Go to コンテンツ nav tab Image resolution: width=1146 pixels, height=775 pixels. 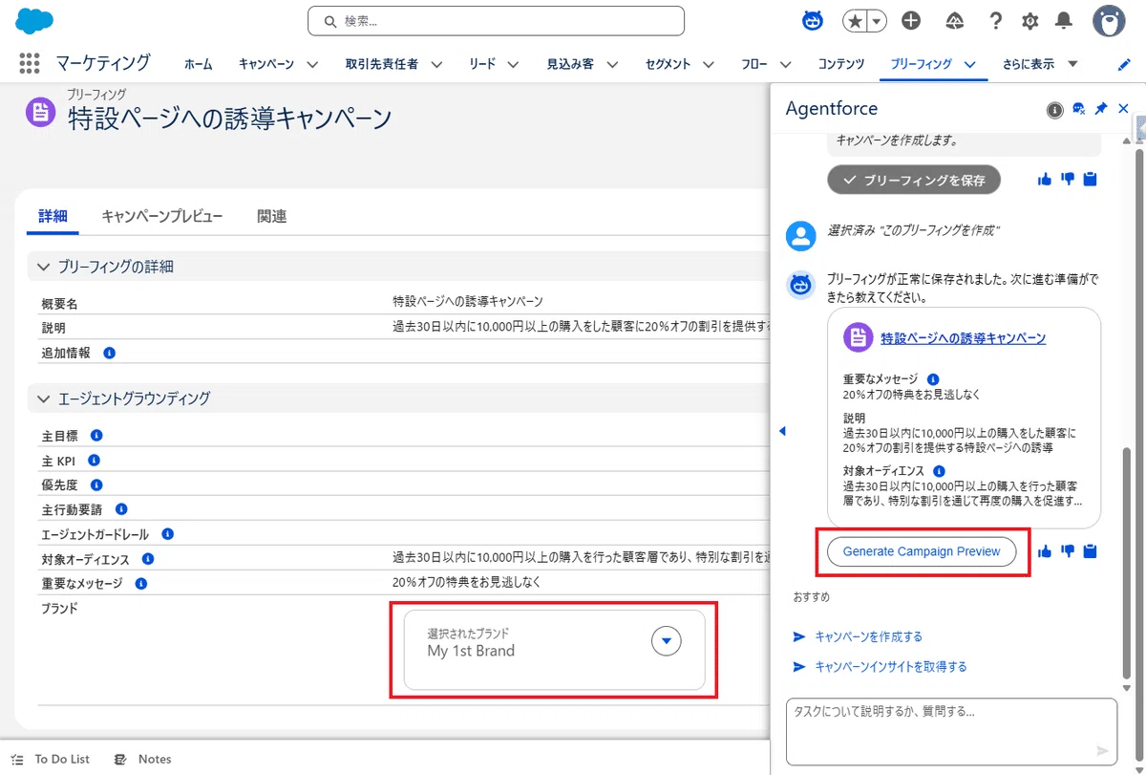coord(841,64)
